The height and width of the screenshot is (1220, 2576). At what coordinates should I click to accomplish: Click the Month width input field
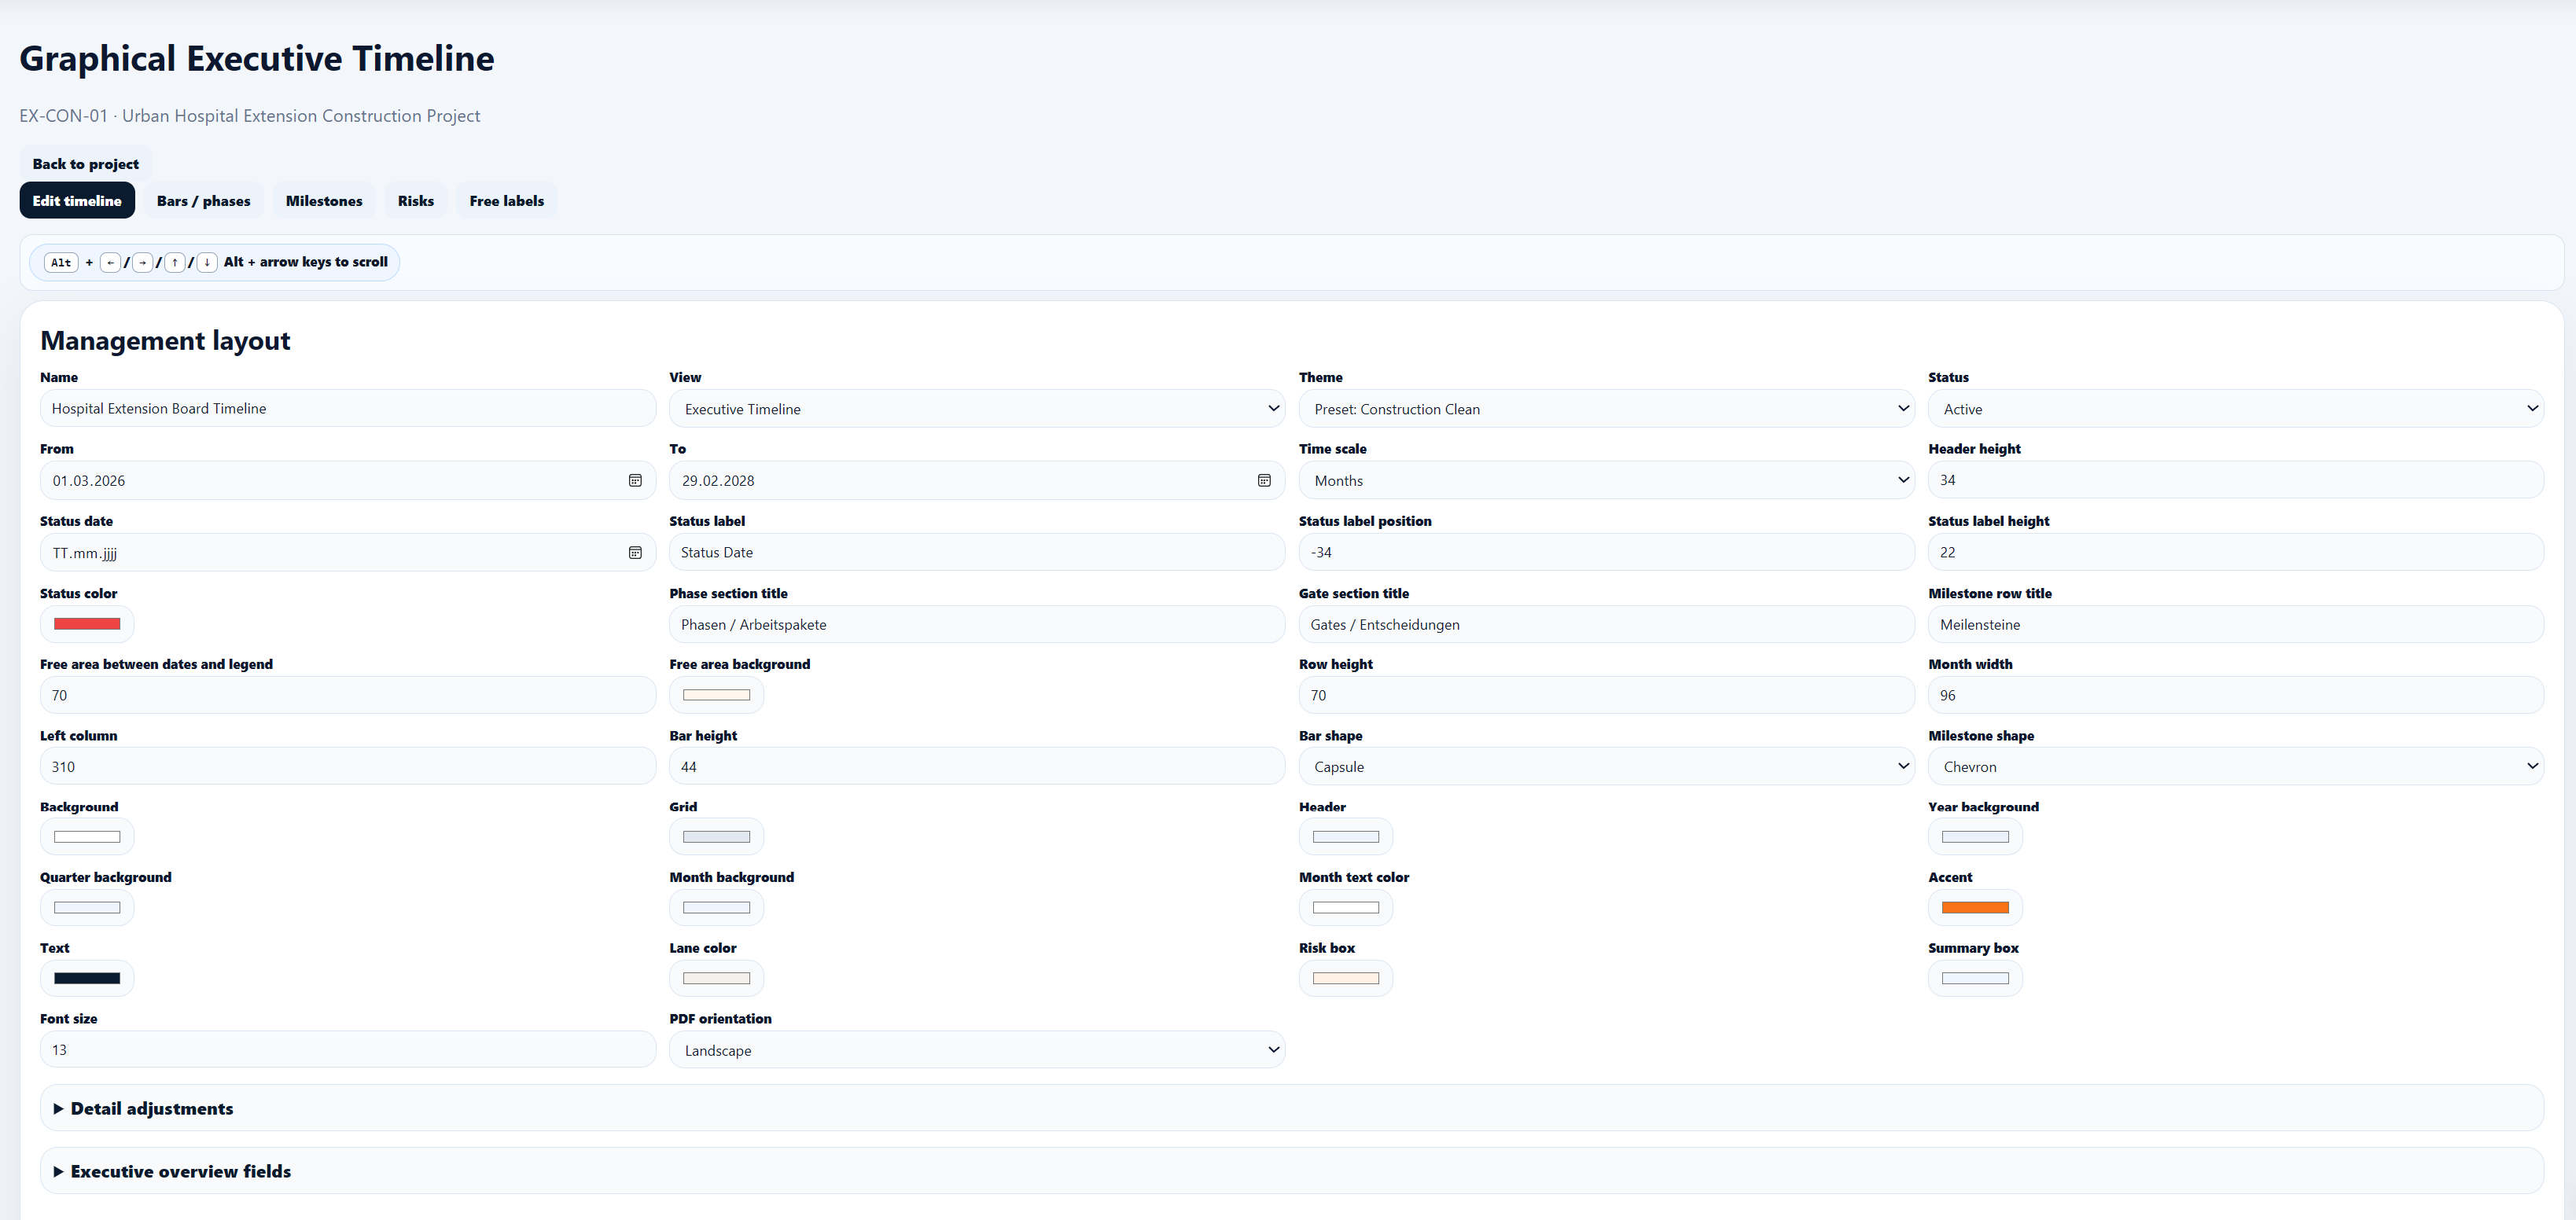tap(2235, 695)
